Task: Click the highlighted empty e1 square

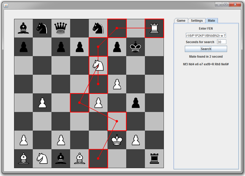Action: [x=98, y=158]
